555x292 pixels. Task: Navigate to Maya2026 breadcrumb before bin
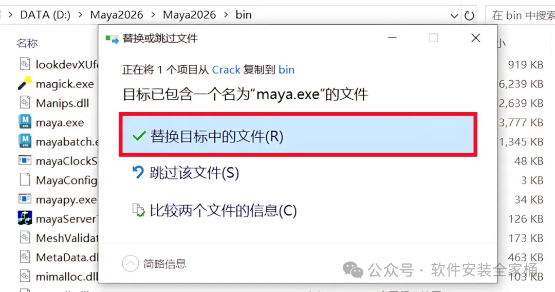click(189, 15)
